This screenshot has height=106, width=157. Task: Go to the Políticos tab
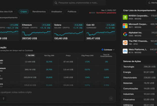(72, 12)
